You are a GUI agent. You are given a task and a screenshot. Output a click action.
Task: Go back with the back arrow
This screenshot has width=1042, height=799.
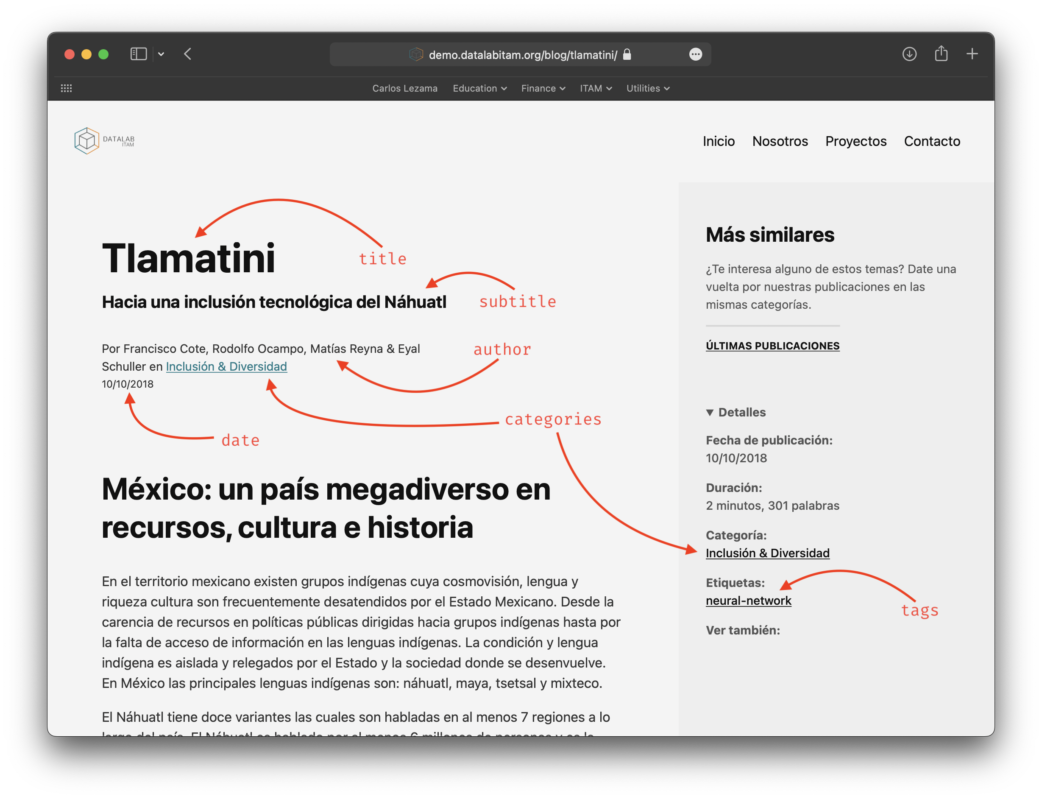click(x=188, y=54)
